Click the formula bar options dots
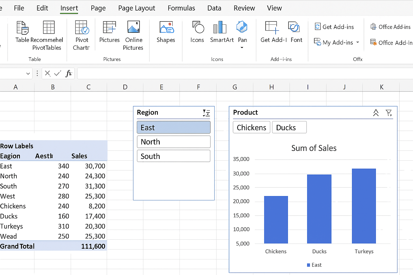 tap(37, 73)
